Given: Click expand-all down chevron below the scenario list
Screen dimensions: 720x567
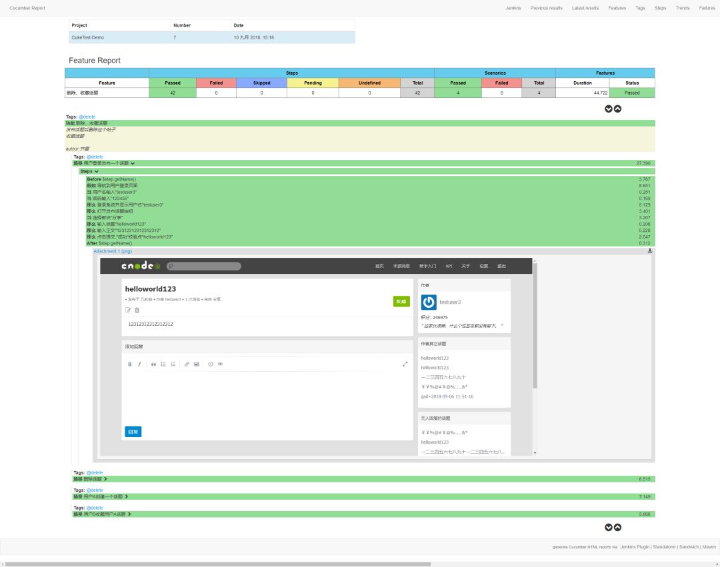Looking at the screenshot, I should (x=608, y=527).
